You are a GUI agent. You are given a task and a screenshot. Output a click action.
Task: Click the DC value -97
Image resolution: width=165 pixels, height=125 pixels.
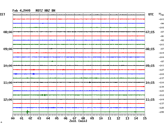tap(162, 61)
